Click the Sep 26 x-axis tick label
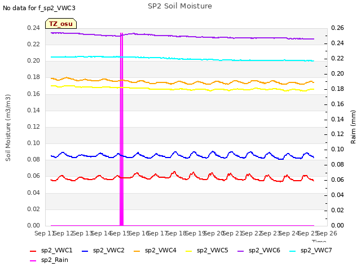The height and width of the screenshot is (271, 361). pos(327,233)
